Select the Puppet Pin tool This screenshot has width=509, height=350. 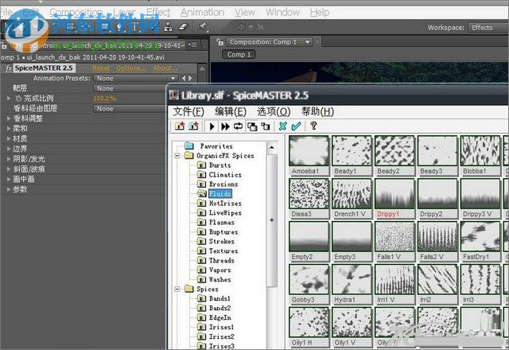[204, 26]
